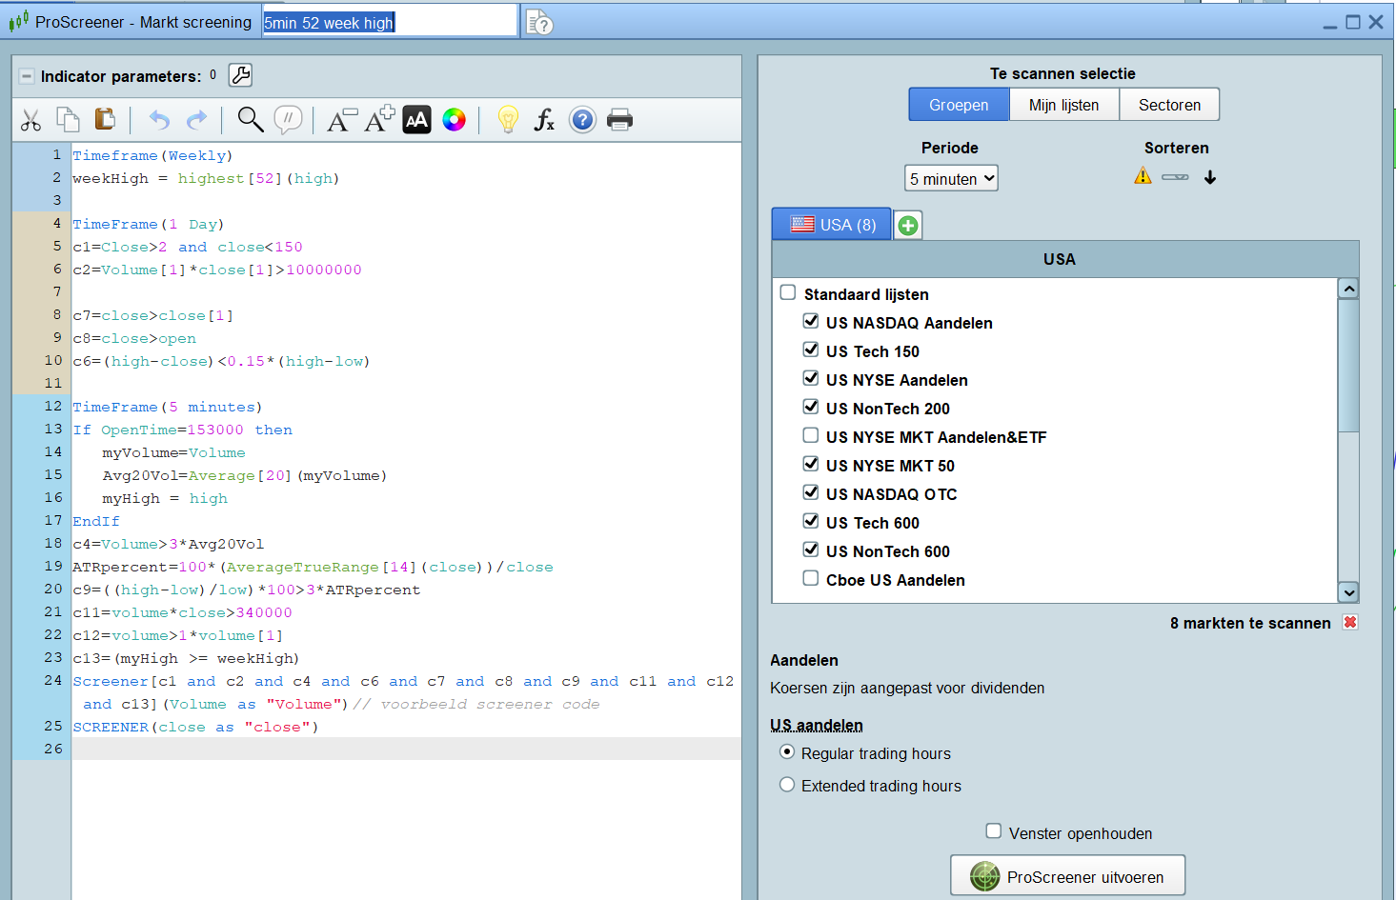Screen dimensions: 1396x900
Task: Open the magnifier search tool
Action: (x=250, y=119)
